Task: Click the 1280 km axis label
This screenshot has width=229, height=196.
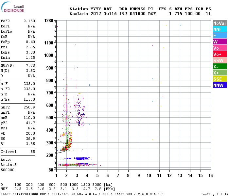Action: coord(49,21)
